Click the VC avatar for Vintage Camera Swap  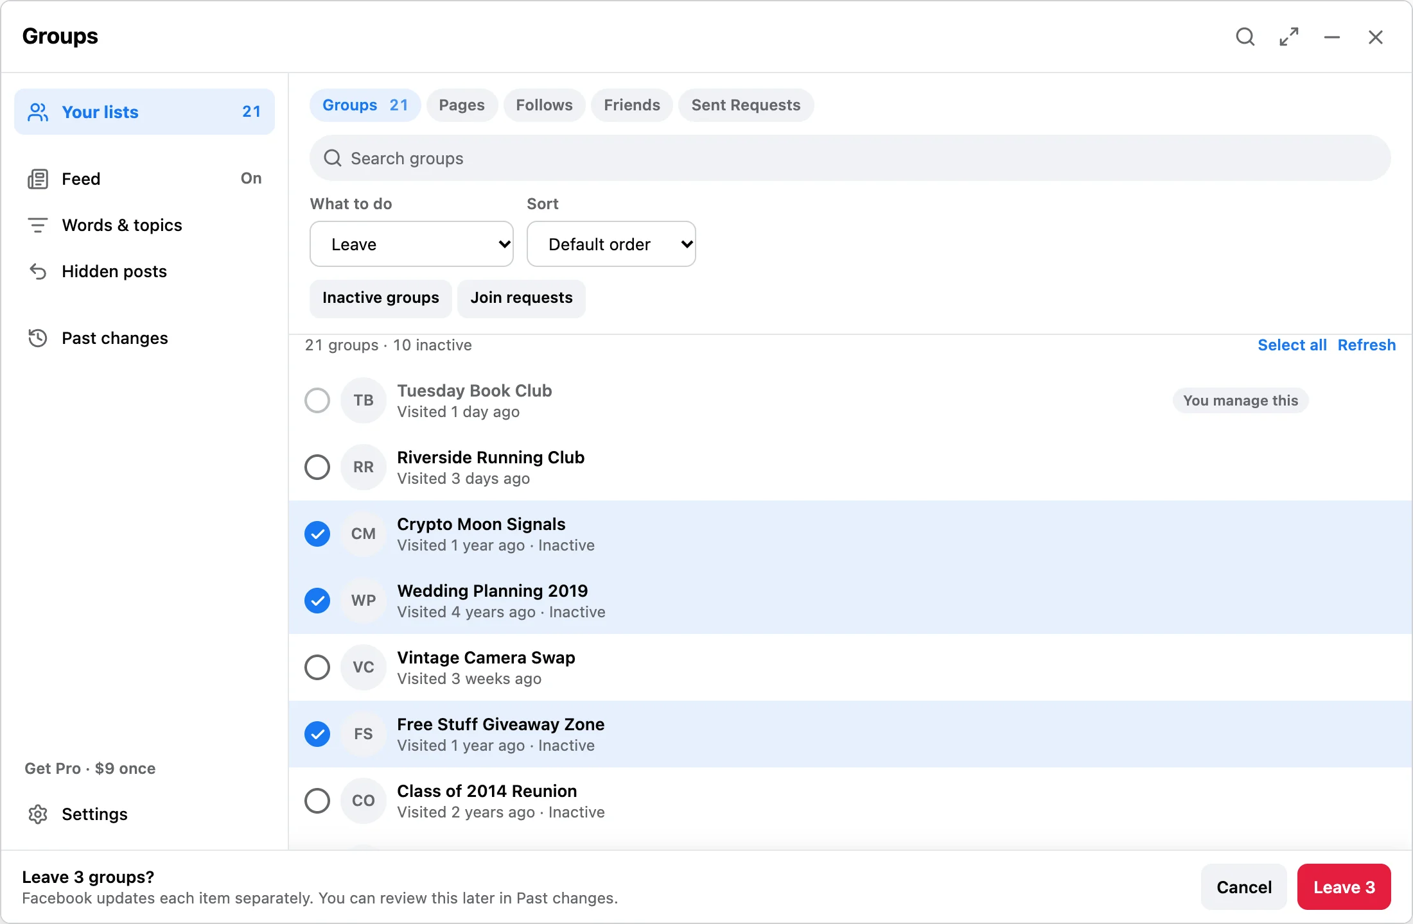(x=364, y=667)
